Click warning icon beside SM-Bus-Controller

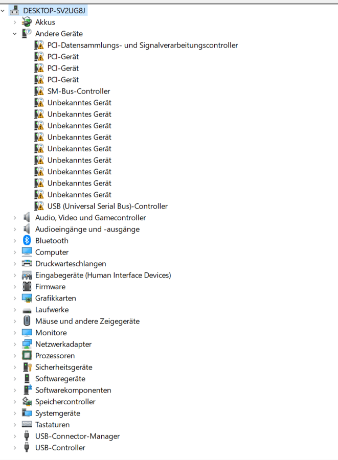[x=39, y=91]
